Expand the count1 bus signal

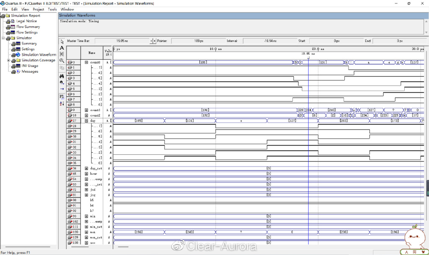[86, 110]
